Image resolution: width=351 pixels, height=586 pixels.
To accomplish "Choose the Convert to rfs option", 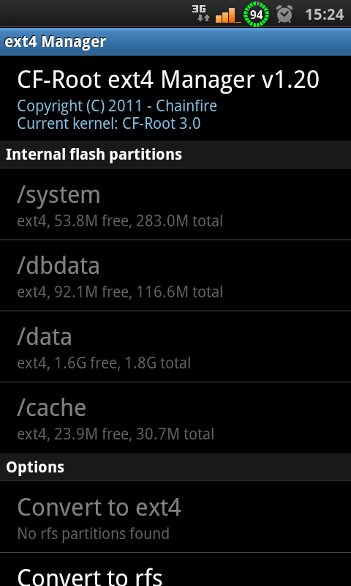I will [x=175, y=570].
